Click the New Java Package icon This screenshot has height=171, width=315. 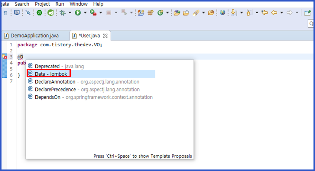[x=151, y=13]
